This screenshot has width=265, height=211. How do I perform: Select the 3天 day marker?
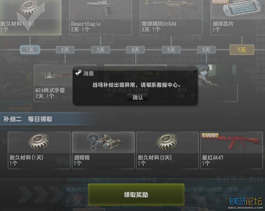click(x=100, y=50)
